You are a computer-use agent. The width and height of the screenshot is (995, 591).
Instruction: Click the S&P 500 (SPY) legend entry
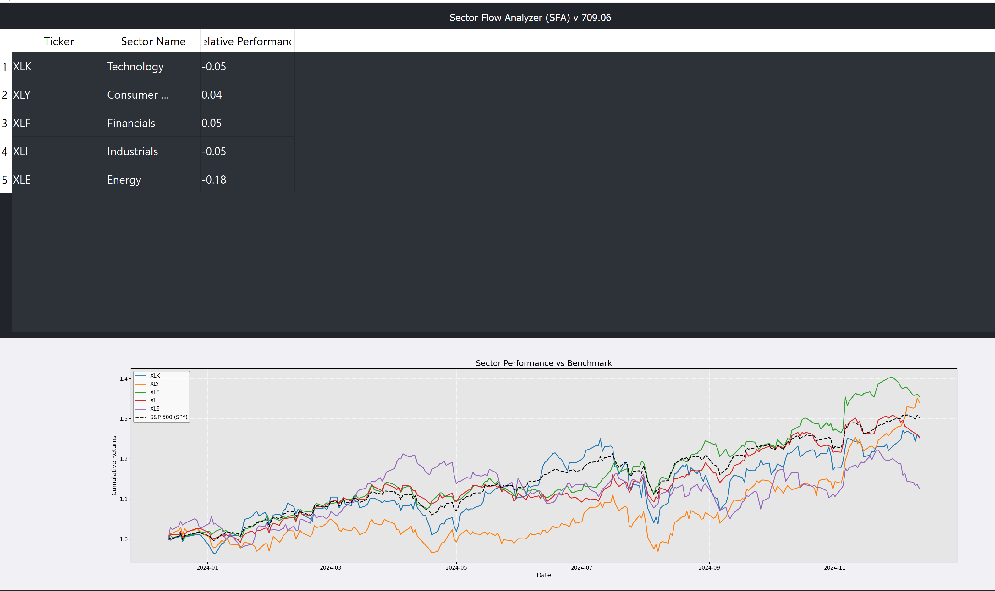point(168,417)
